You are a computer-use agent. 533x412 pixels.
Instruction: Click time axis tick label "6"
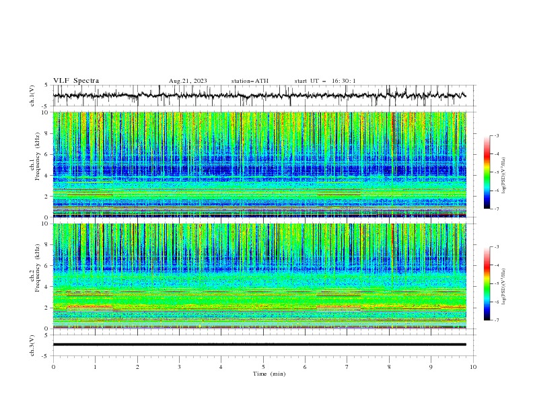tap(306, 367)
